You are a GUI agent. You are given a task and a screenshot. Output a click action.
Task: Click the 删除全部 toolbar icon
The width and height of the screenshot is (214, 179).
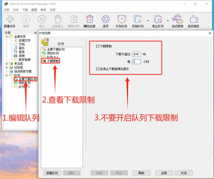pyautogui.click(x=90, y=19)
